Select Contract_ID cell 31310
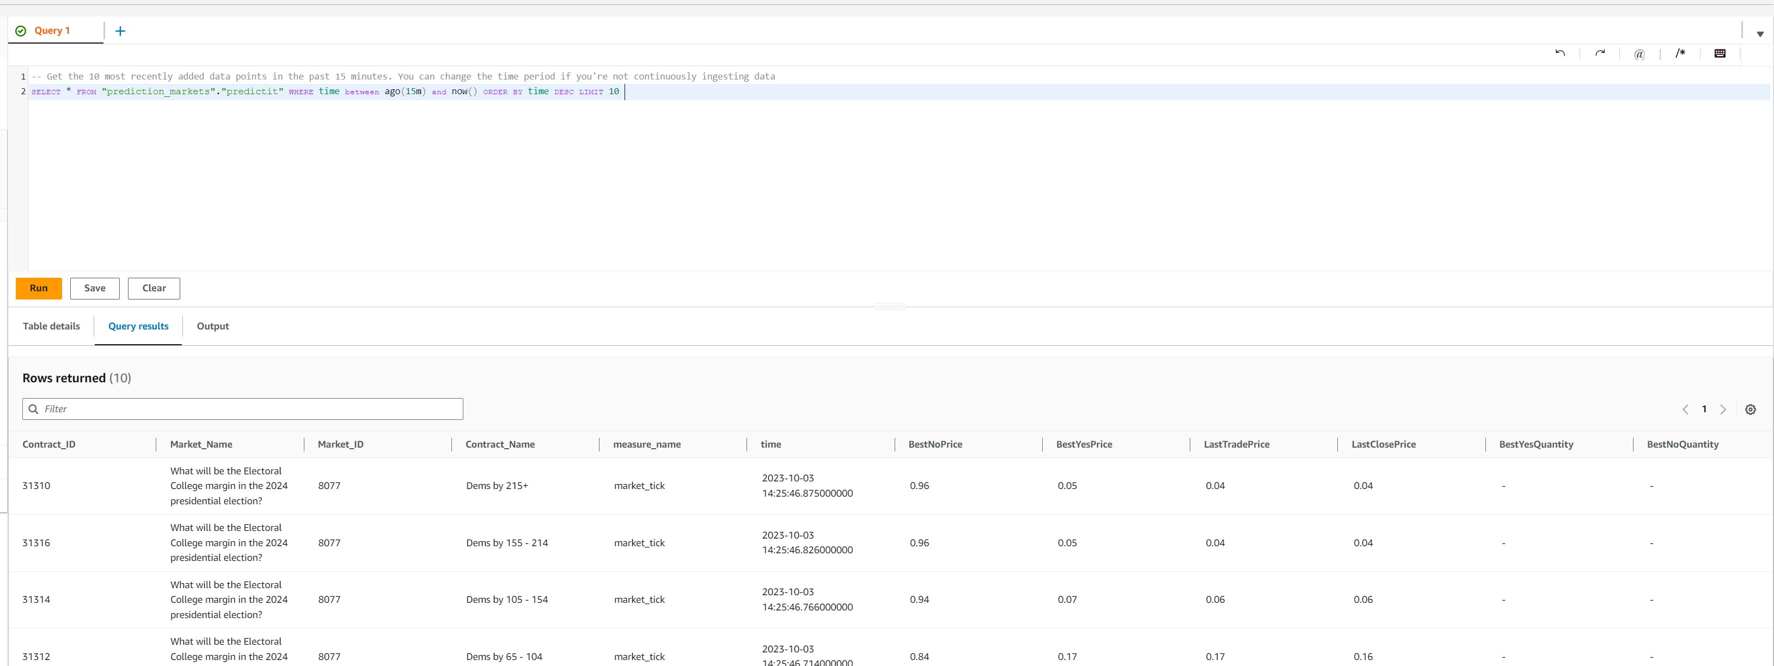1774x666 pixels. point(36,486)
